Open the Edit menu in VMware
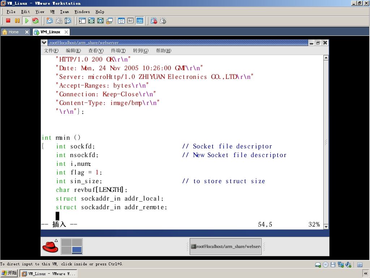The image size is (370, 278). tap(26, 12)
